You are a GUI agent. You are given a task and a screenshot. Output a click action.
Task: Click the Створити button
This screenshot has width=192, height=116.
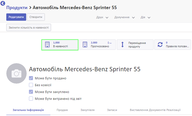point(36,17)
